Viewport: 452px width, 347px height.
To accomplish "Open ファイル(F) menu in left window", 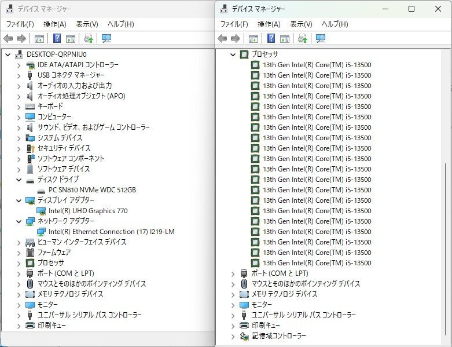I will (20, 24).
